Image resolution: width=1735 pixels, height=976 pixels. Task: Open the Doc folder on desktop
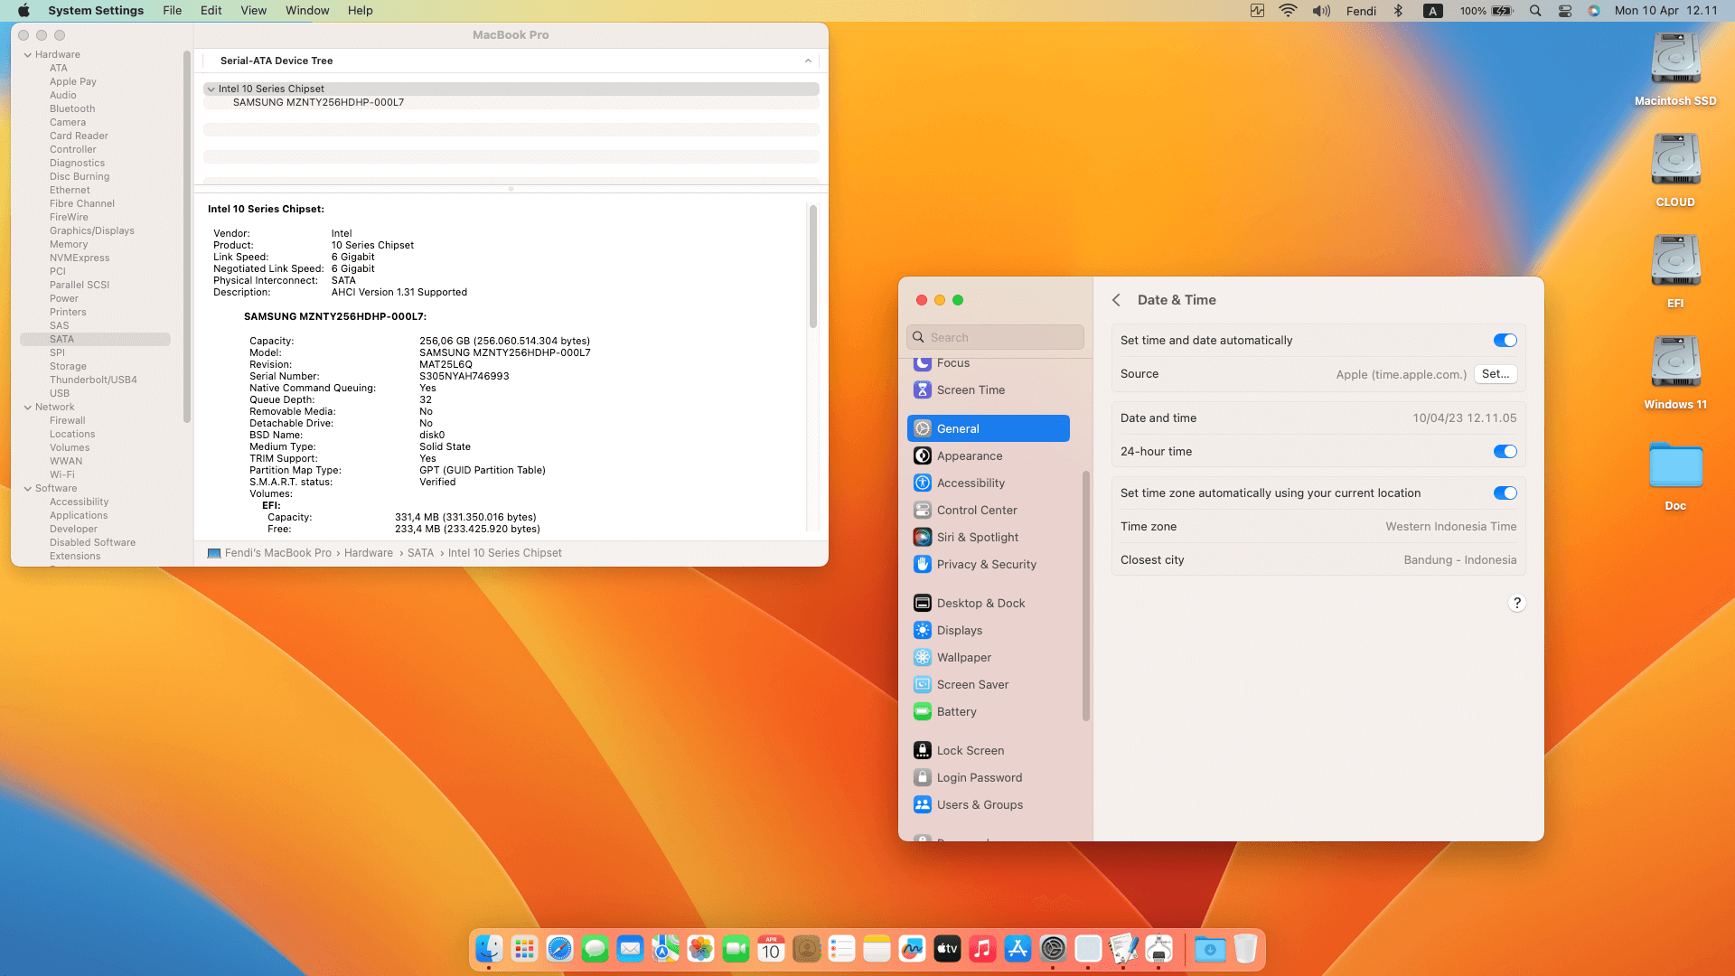click(1675, 476)
